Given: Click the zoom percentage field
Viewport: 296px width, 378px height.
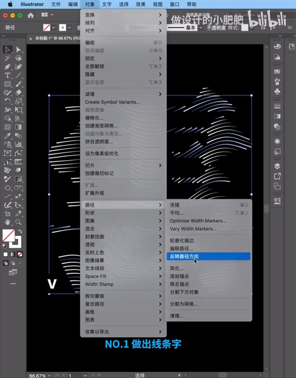Looking at the screenshot, I should pyautogui.click(x=37, y=375).
